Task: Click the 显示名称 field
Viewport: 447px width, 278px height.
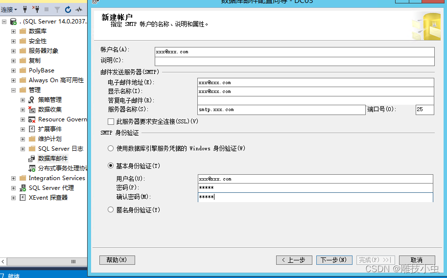Action: 316,92
